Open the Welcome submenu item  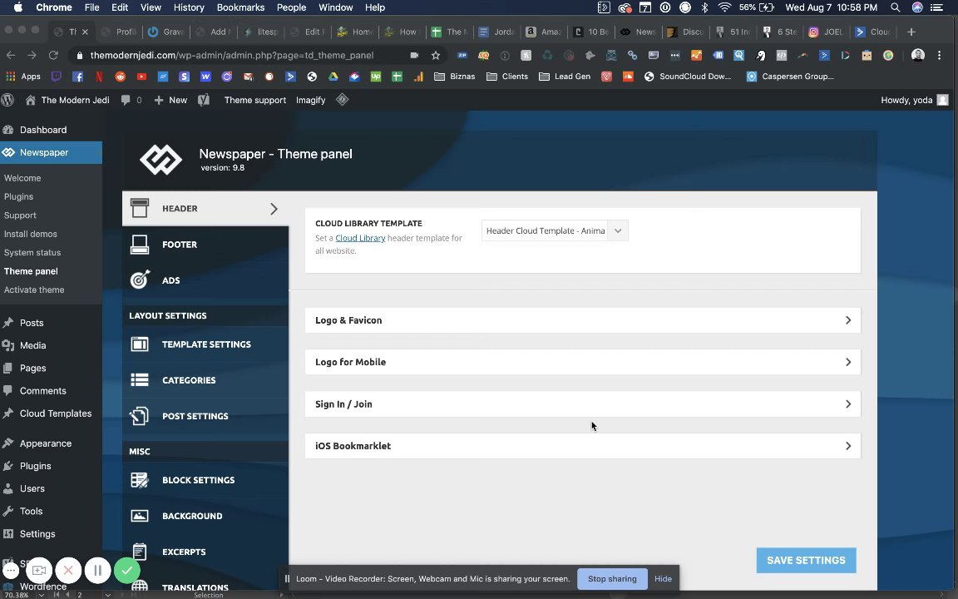coord(22,178)
